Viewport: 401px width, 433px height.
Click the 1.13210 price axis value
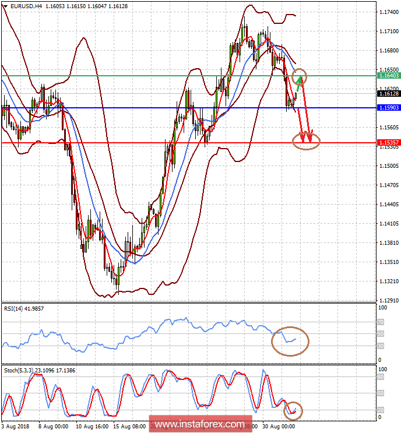pyautogui.click(x=389, y=281)
